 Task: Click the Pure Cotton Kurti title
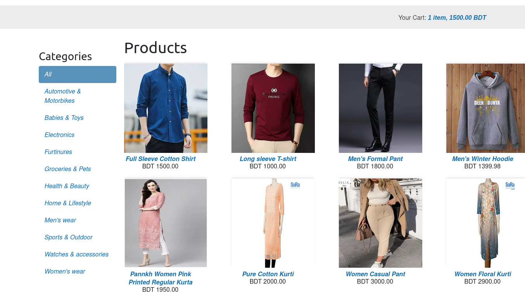click(x=268, y=274)
